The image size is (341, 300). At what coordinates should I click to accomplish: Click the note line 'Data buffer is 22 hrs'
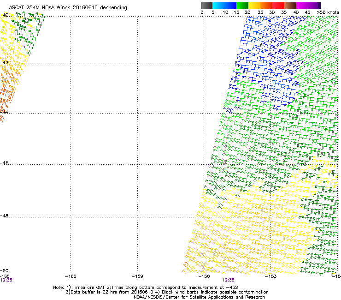(167, 292)
